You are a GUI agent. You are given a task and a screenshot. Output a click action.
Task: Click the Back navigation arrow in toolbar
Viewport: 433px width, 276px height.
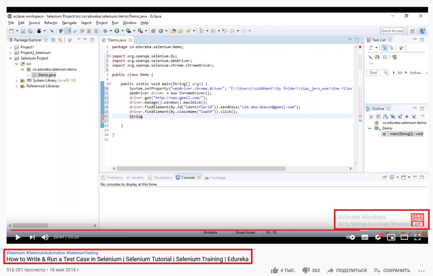[232, 31]
